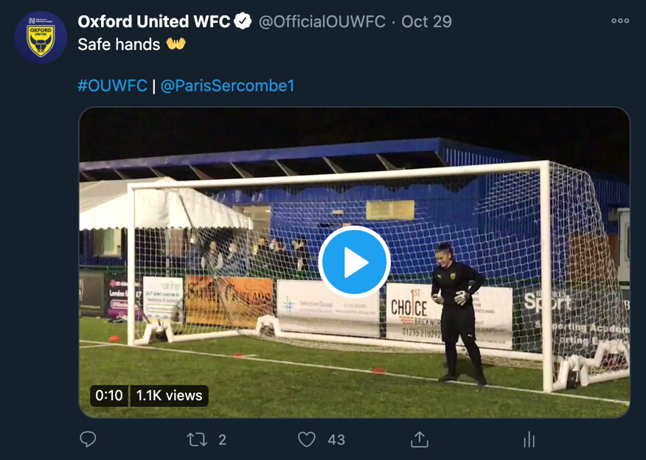Click the reply speech bubble icon
Image resolution: width=646 pixels, height=460 pixels.
click(x=88, y=439)
